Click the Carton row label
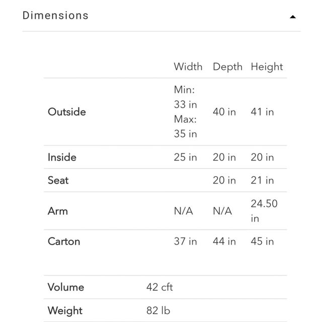 coord(64,241)
